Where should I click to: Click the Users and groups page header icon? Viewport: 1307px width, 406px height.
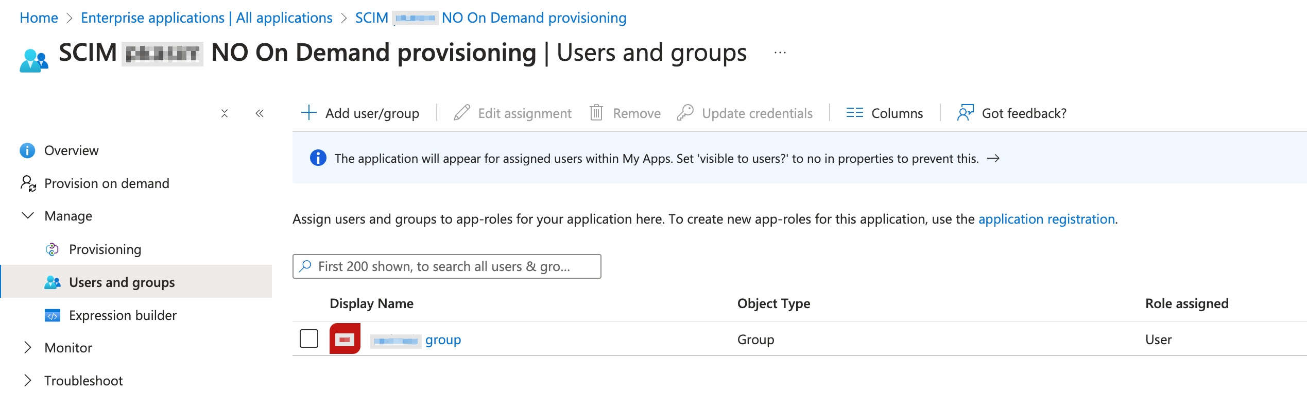tap(34, 61)
